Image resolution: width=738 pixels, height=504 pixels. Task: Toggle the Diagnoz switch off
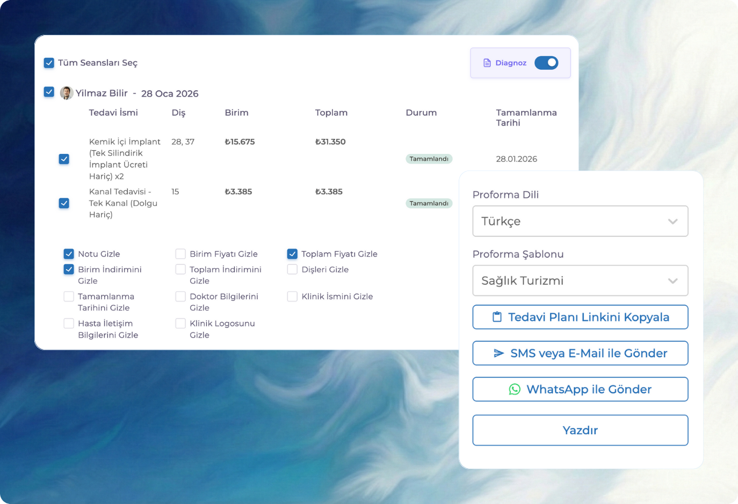click(546, 63)
